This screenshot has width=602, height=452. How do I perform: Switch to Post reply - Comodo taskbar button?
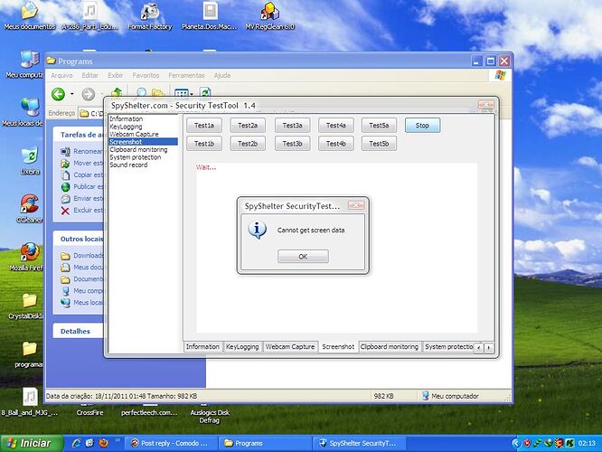click(171, 443)
